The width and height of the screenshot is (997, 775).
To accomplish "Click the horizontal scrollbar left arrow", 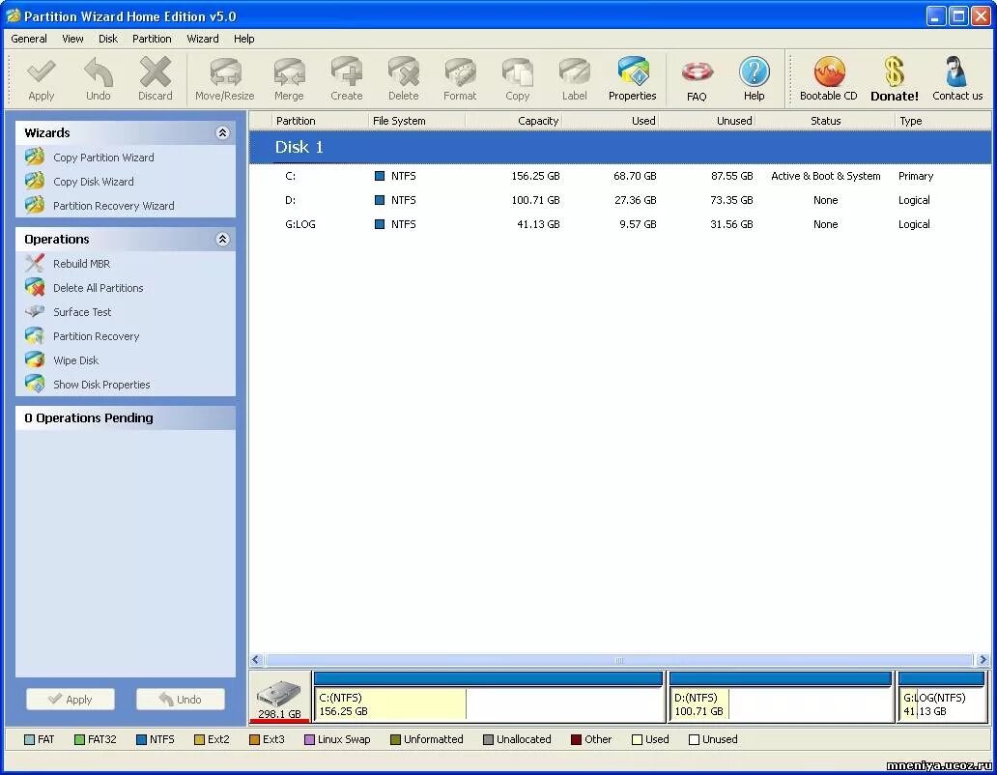I will pyautogui.click(x=256, y=659).
